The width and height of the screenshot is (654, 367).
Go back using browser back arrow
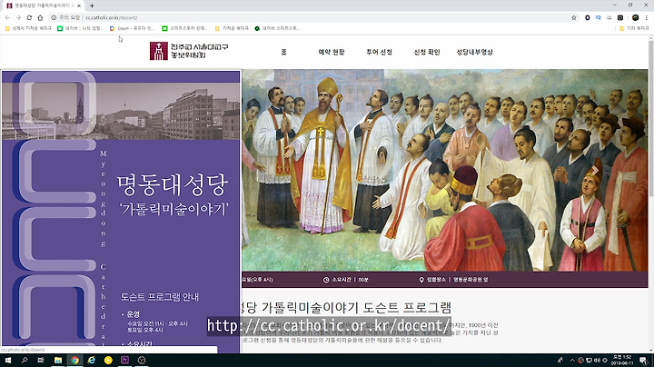(x=7, y=17)
